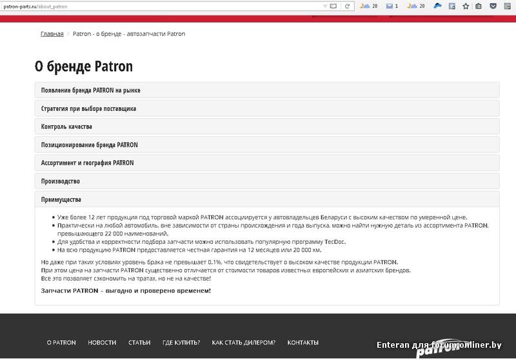Open 'НОВОСТИ' footer menu item
Screen dimensions: 516x360
102,343
